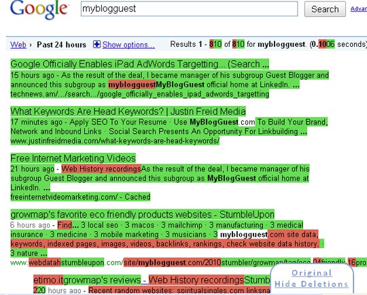
Task: Click the plus icon beside Show options
Action: 97,44
